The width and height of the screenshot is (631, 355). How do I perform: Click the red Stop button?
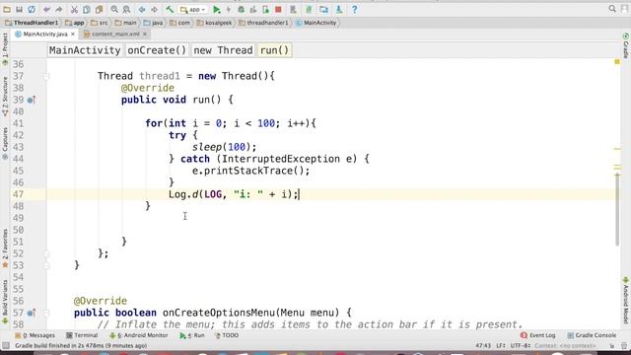278,9
